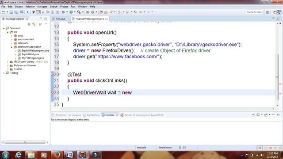
Task: Open the dropdown arrow next to Debug
Action: 67,12
